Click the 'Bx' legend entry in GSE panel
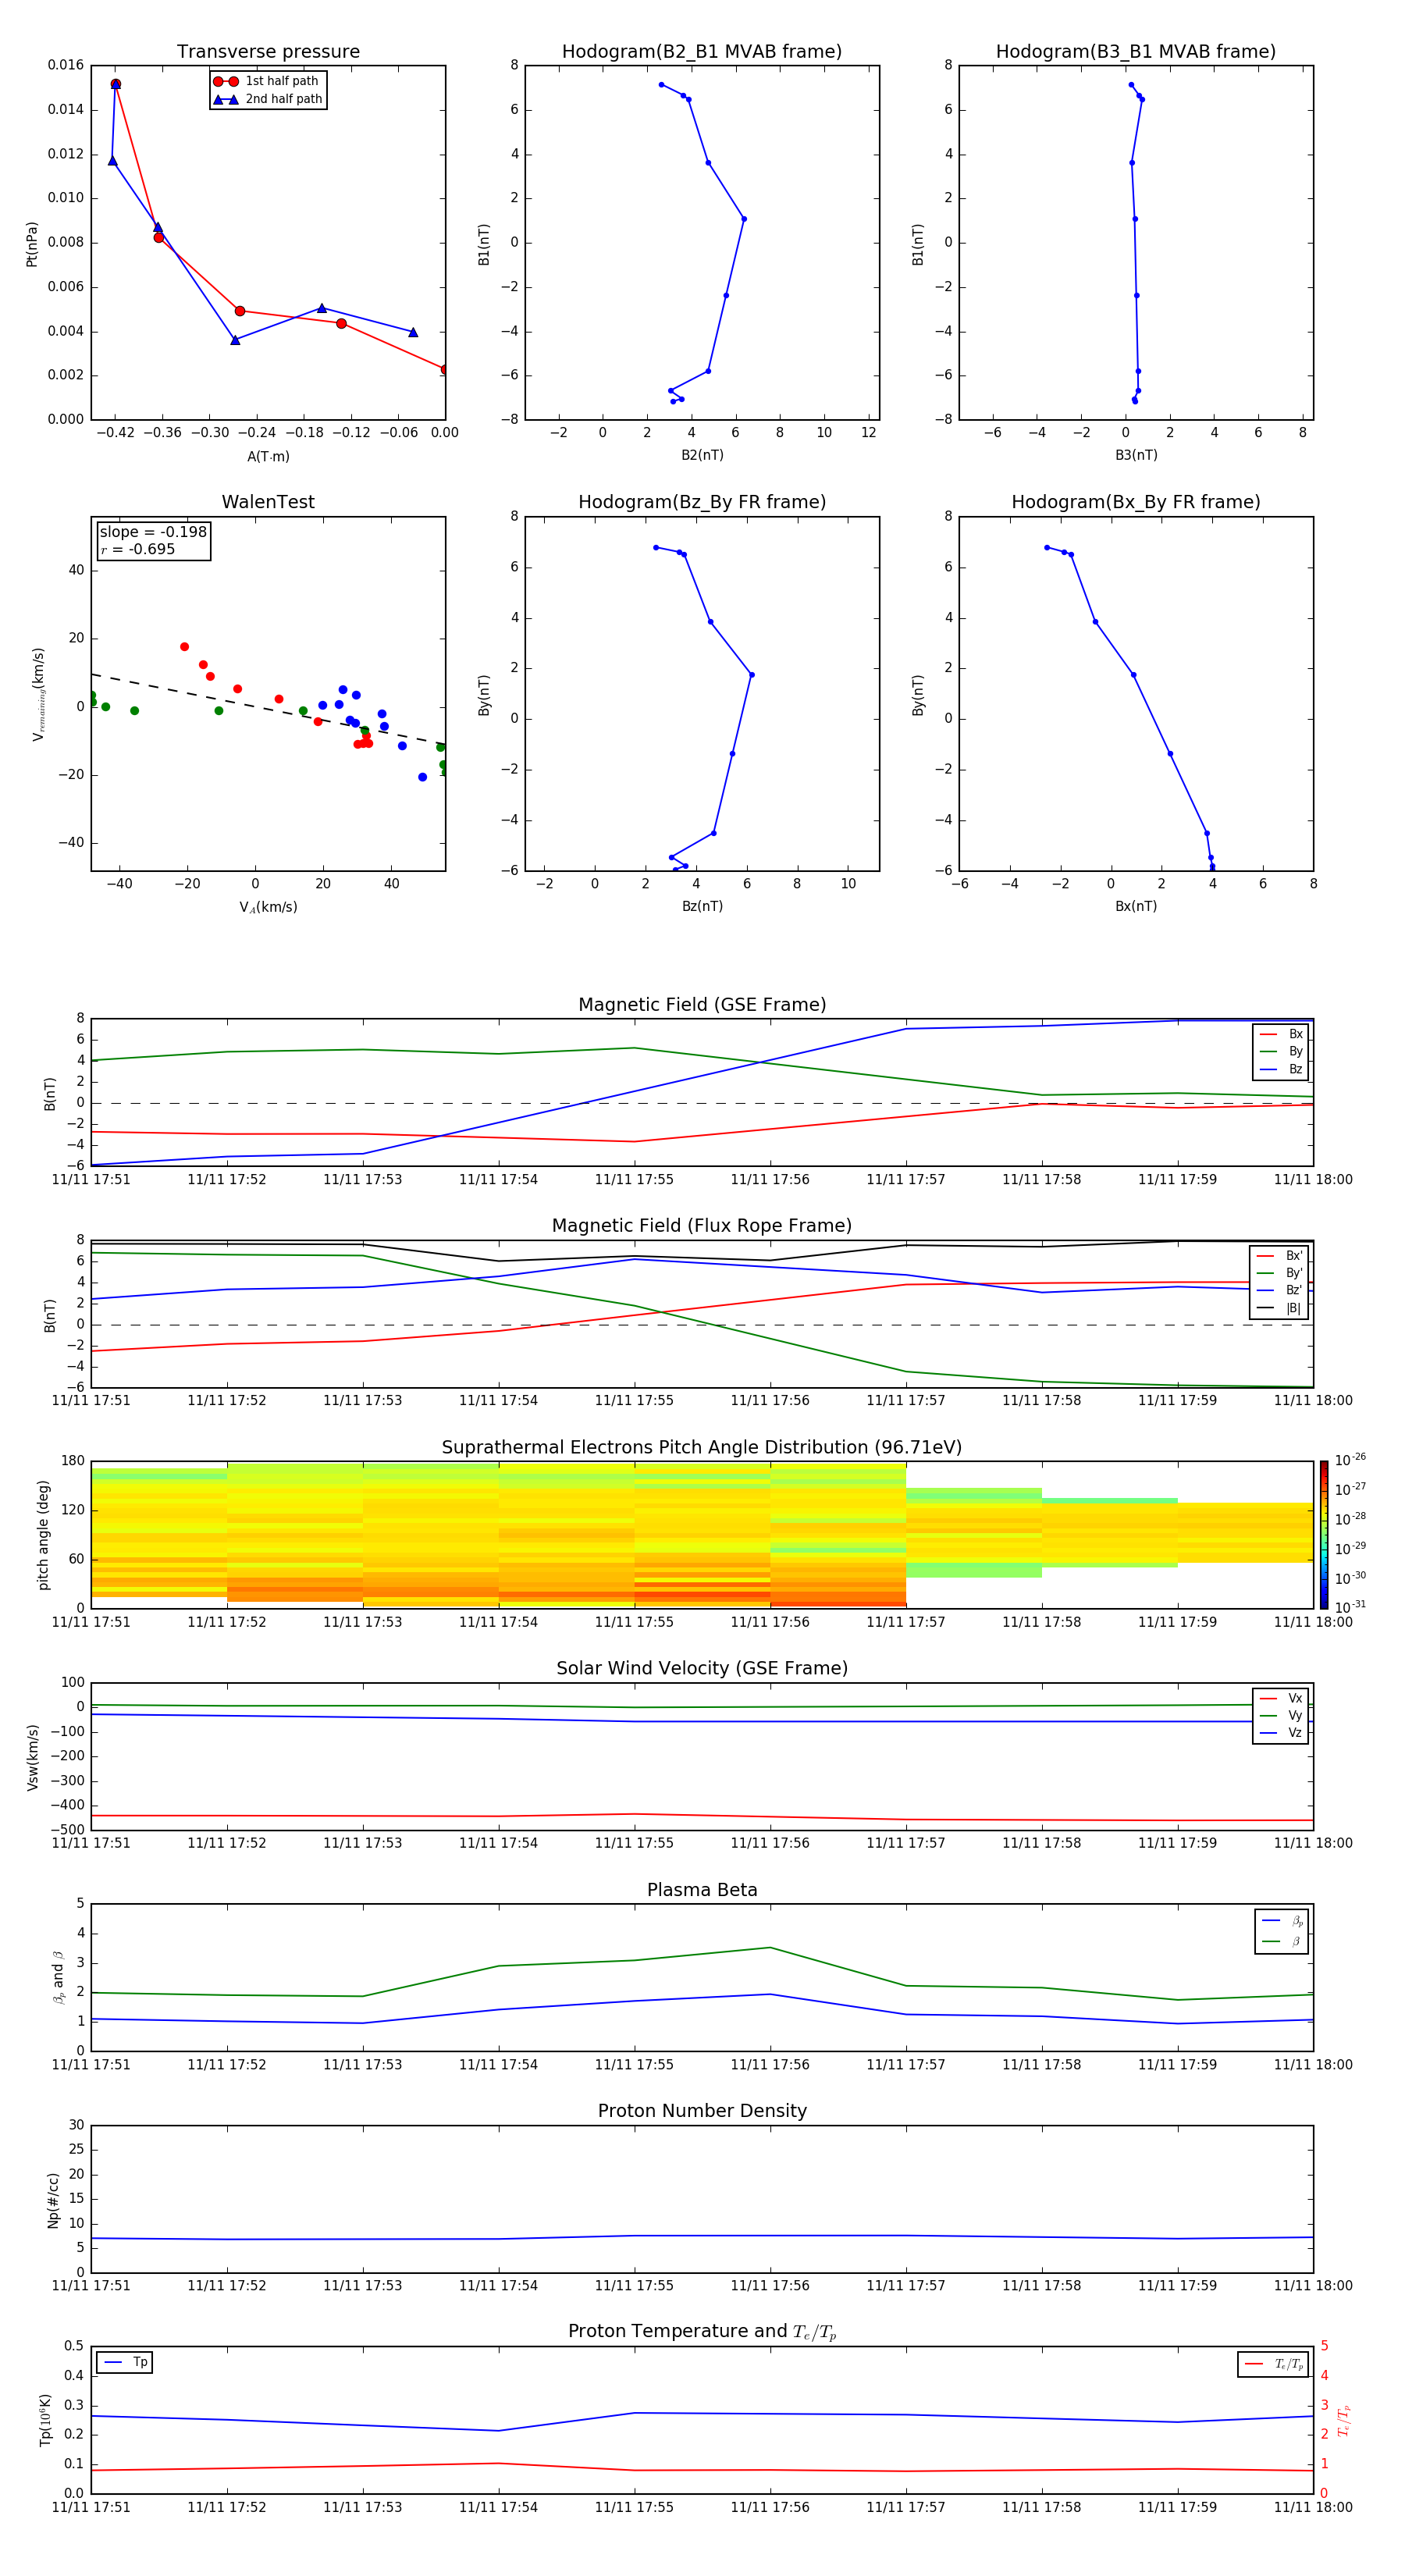 [x=1281, y=1035]
